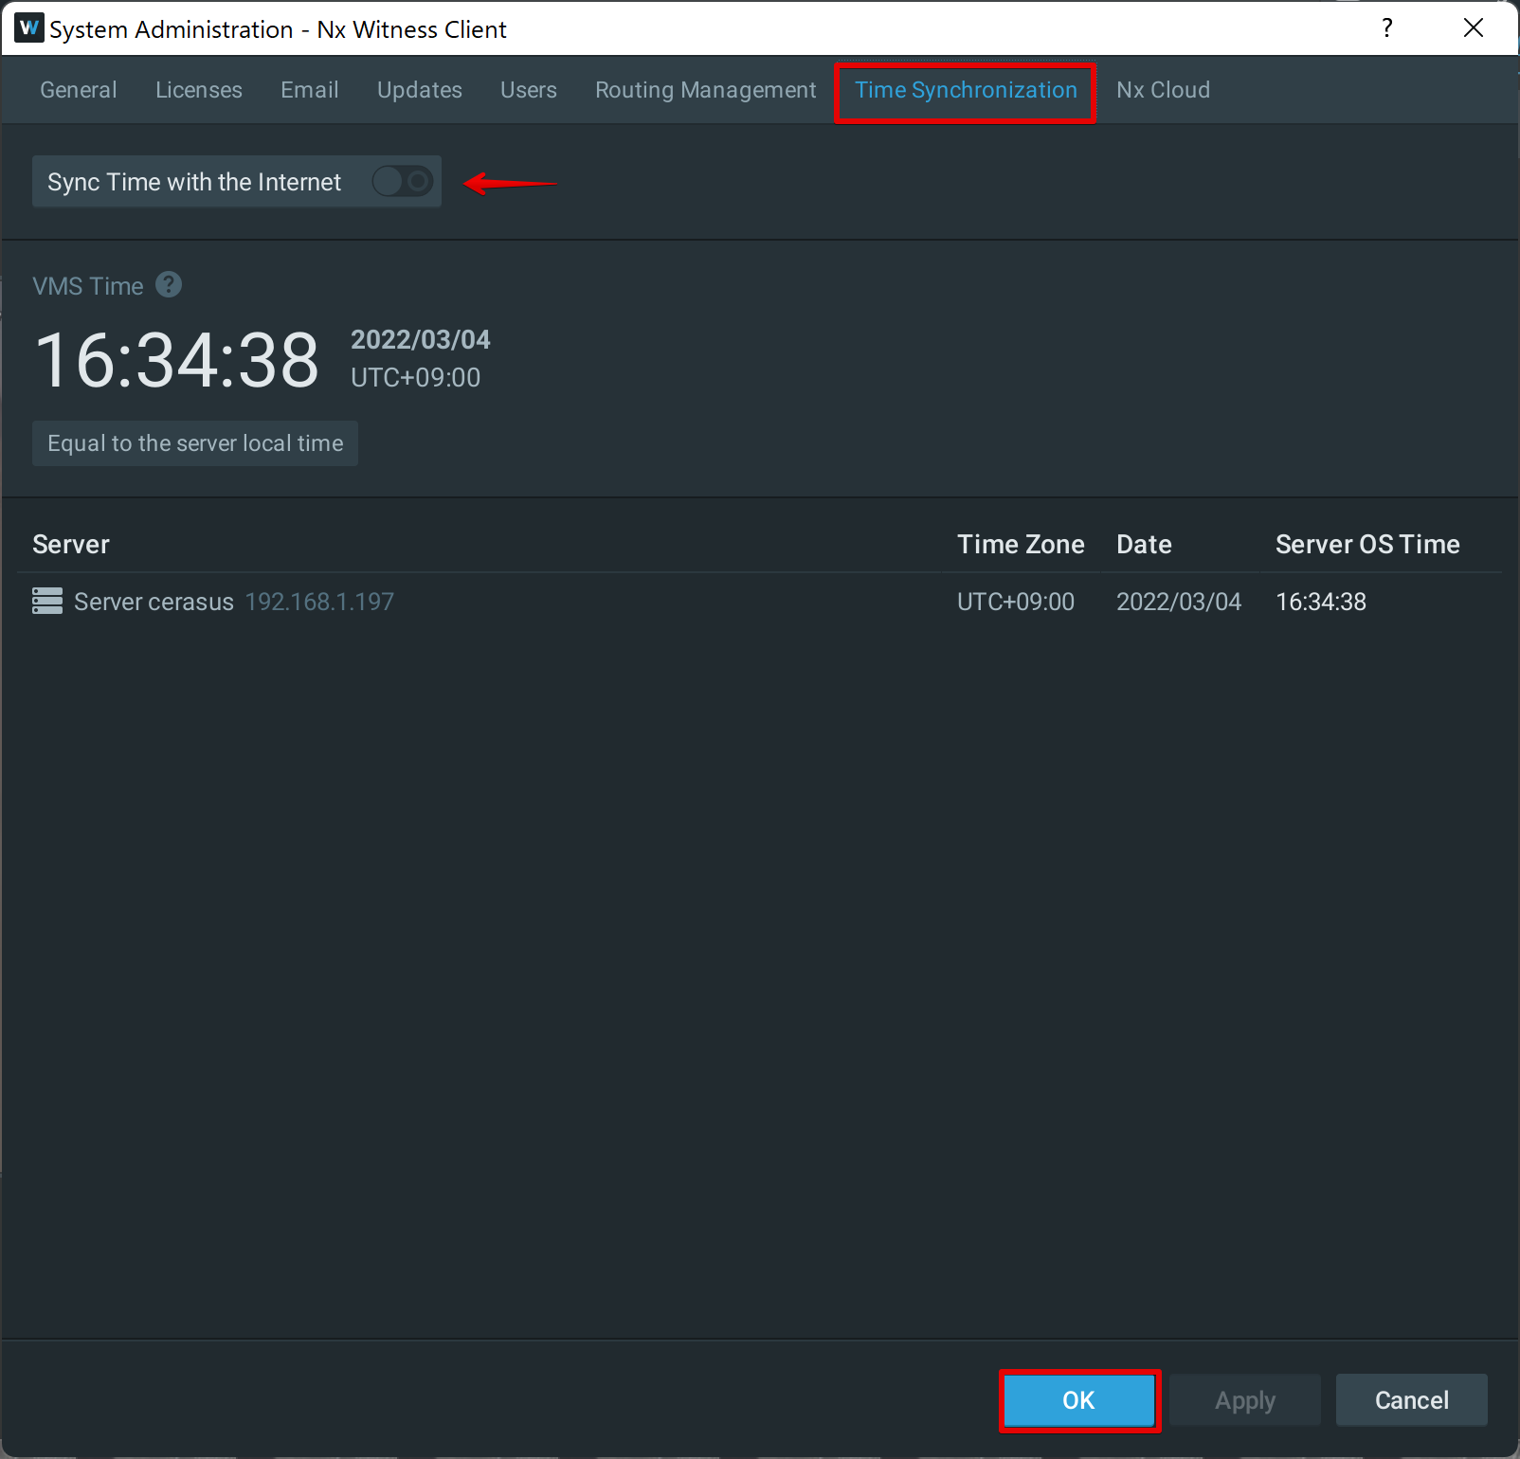Click the Sync Time with the Internet label

pyautogui.click(x=194, y=182)
